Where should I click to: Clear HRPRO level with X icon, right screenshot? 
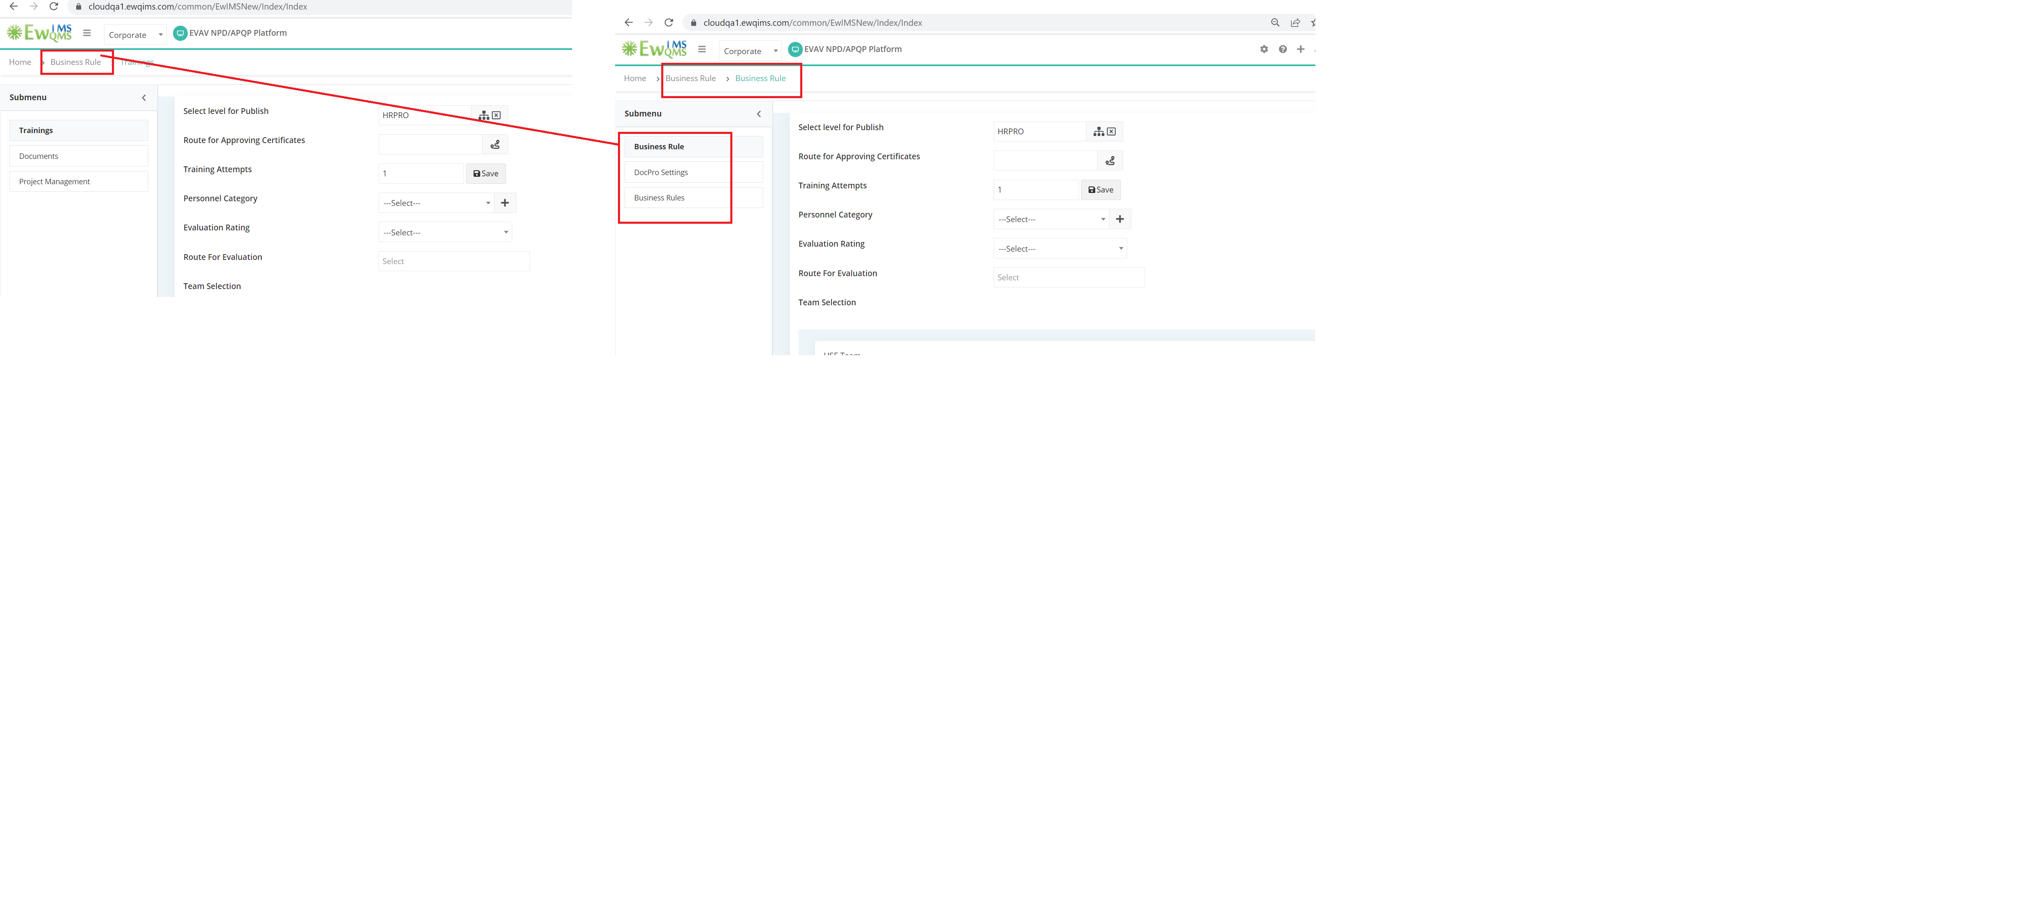(x=1111, y=131)
